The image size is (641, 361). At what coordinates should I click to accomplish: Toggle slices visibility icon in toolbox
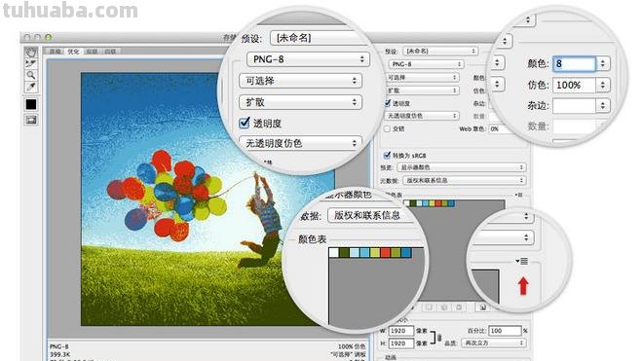(31, 120)
